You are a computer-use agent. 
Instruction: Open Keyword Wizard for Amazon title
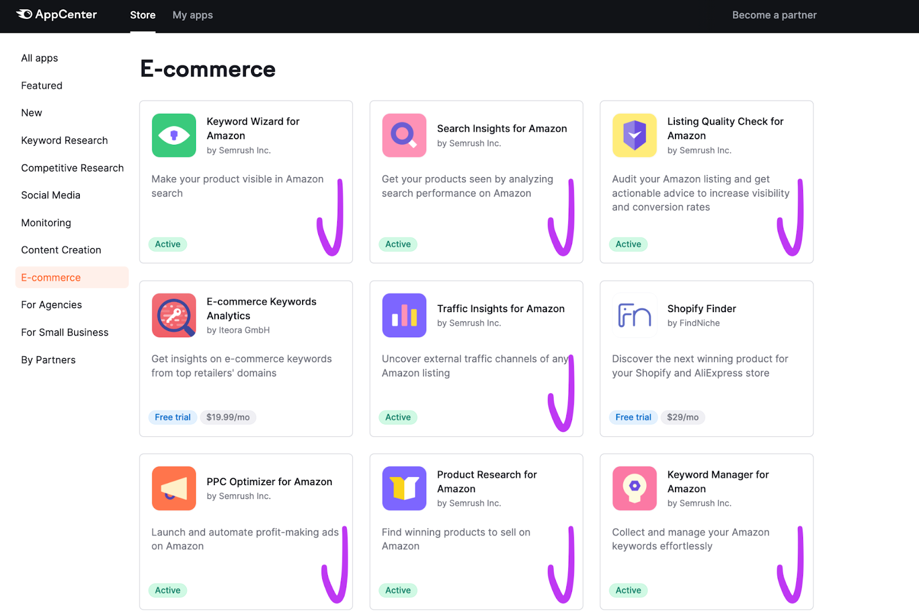(x=253, y=128)
